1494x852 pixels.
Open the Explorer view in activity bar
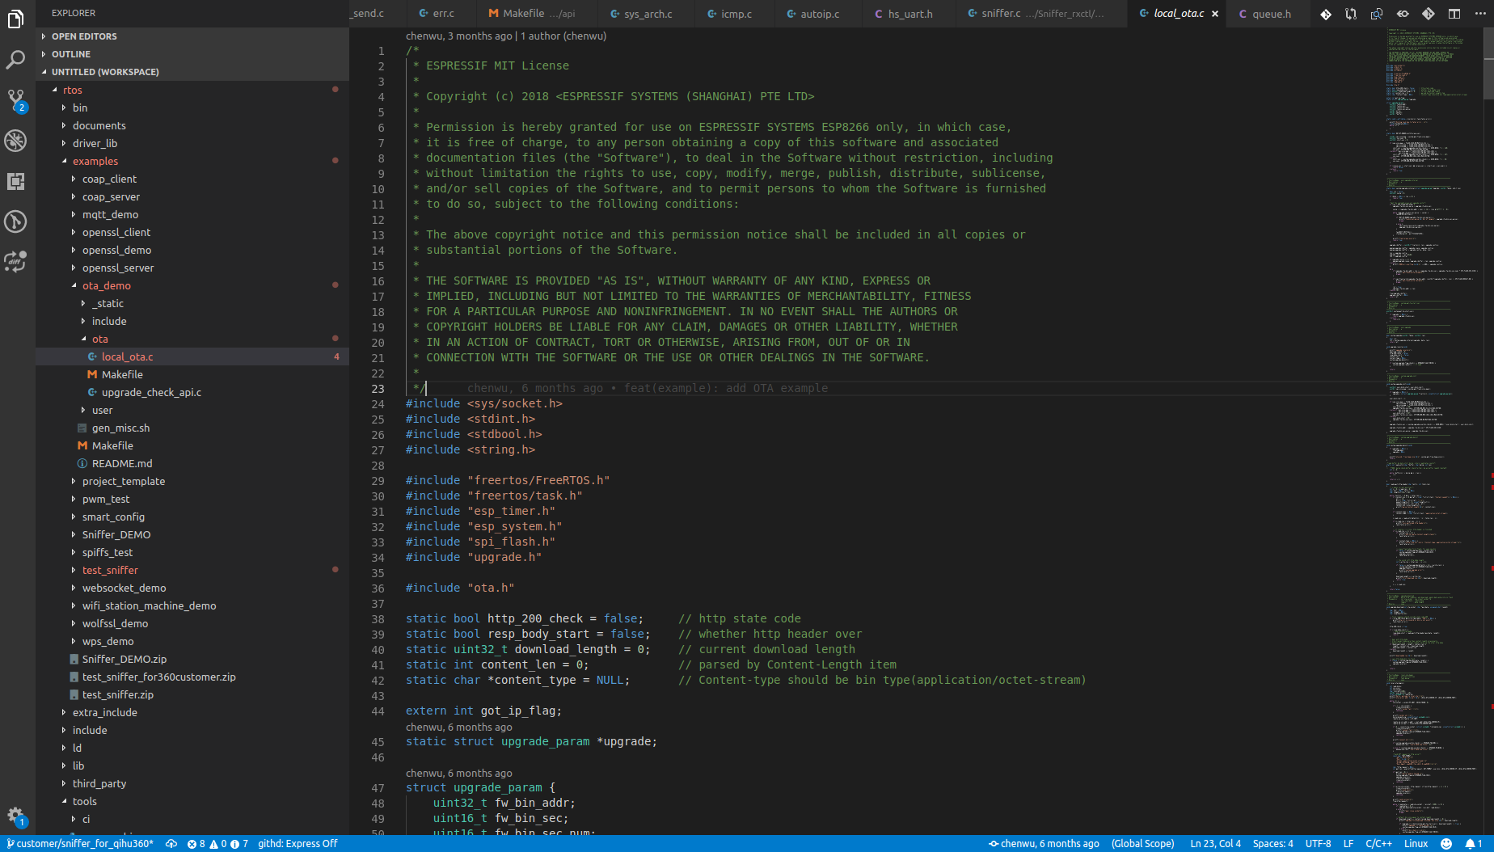[15, 19]
